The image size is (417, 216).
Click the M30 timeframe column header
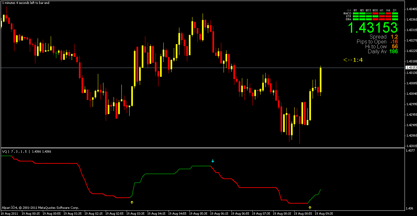click(375, 10)
